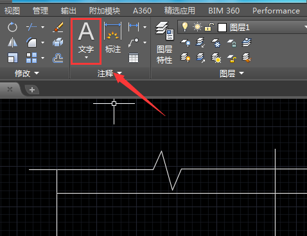This screenshot has width=307, height=236.
Task: Insert a Table from the annotation panel
Action: pyautogui.click(x=134, y=58)
